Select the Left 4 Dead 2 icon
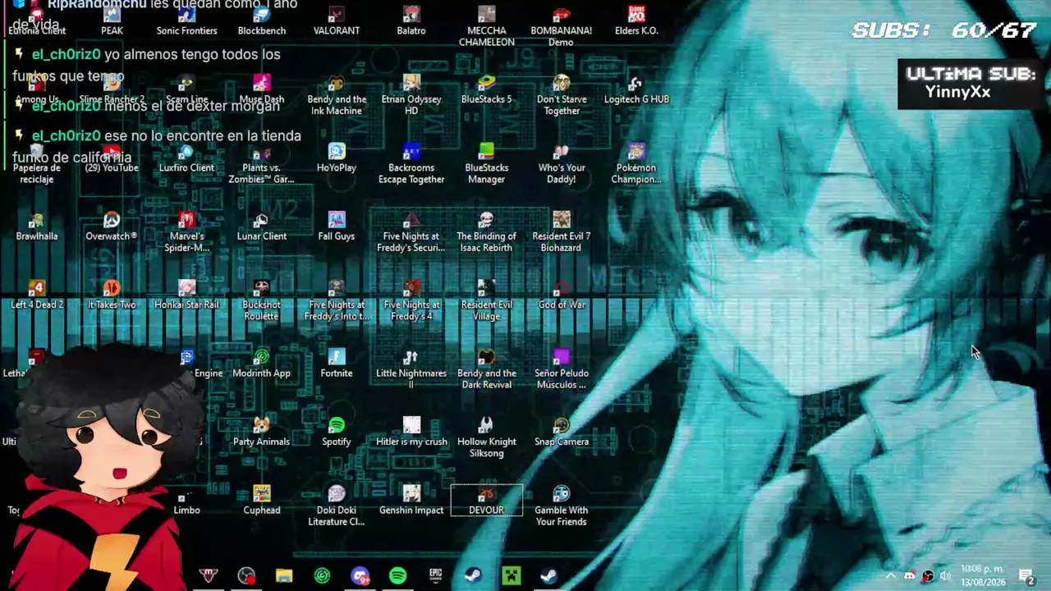The height and width of the screenshot is (591, 1051). [x=37, y=295]
